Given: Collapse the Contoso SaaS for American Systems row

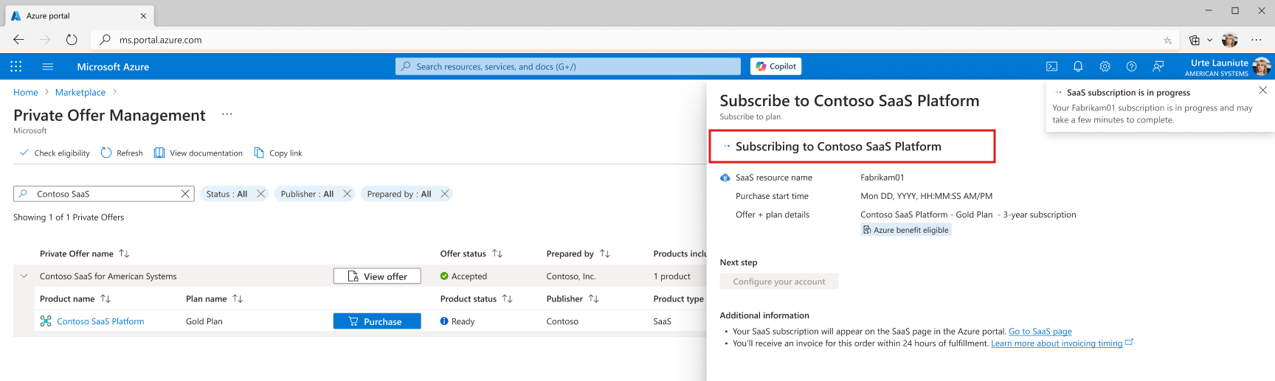Looking at the screenshot, I should tap(24, 276).
